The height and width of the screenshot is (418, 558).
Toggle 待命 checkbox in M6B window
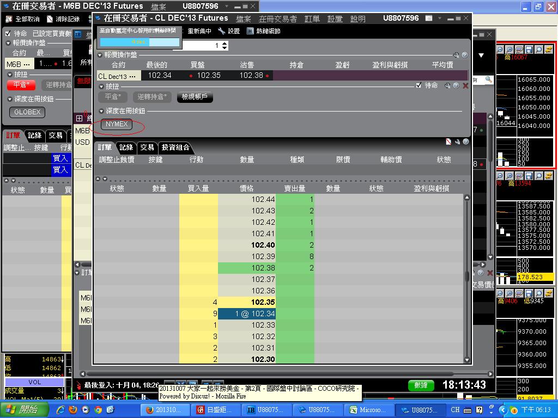pyautogui.click(x=8, y=33)
